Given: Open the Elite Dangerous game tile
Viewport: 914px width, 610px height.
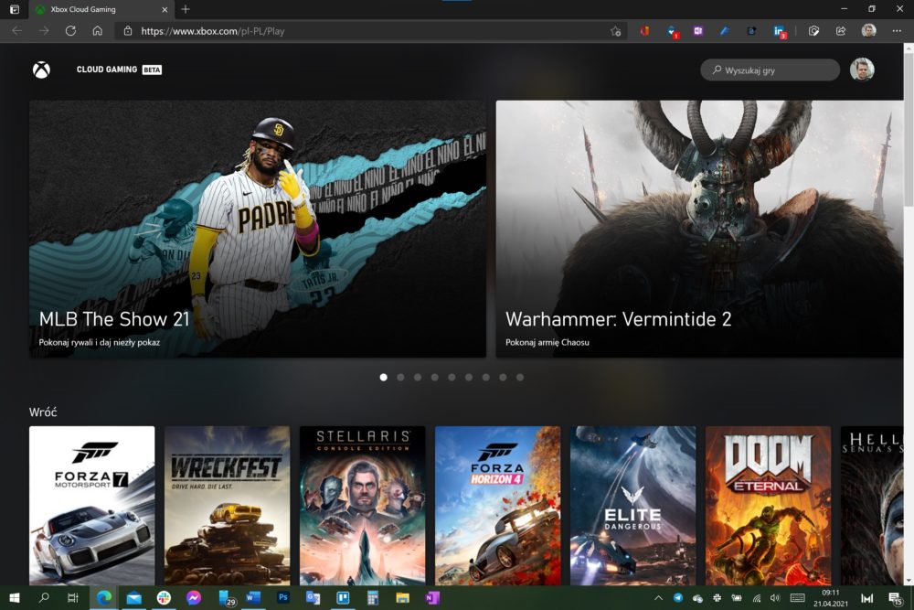Looking at the screenshot, I should pos(633,506).
